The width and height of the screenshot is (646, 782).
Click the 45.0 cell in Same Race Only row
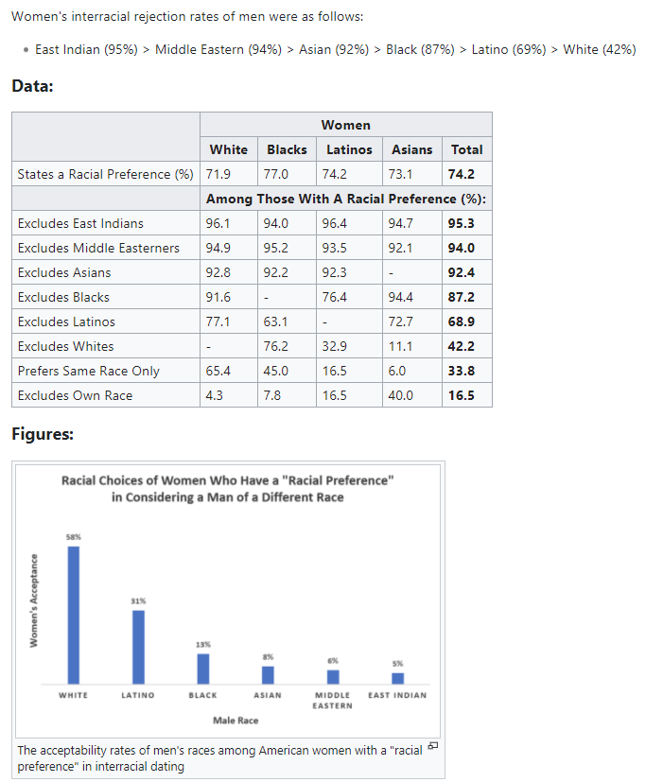pos(287,371)
